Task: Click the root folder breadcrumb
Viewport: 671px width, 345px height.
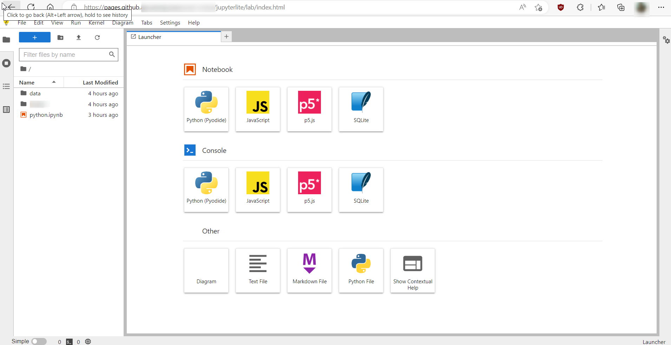Action: (24, 69)
